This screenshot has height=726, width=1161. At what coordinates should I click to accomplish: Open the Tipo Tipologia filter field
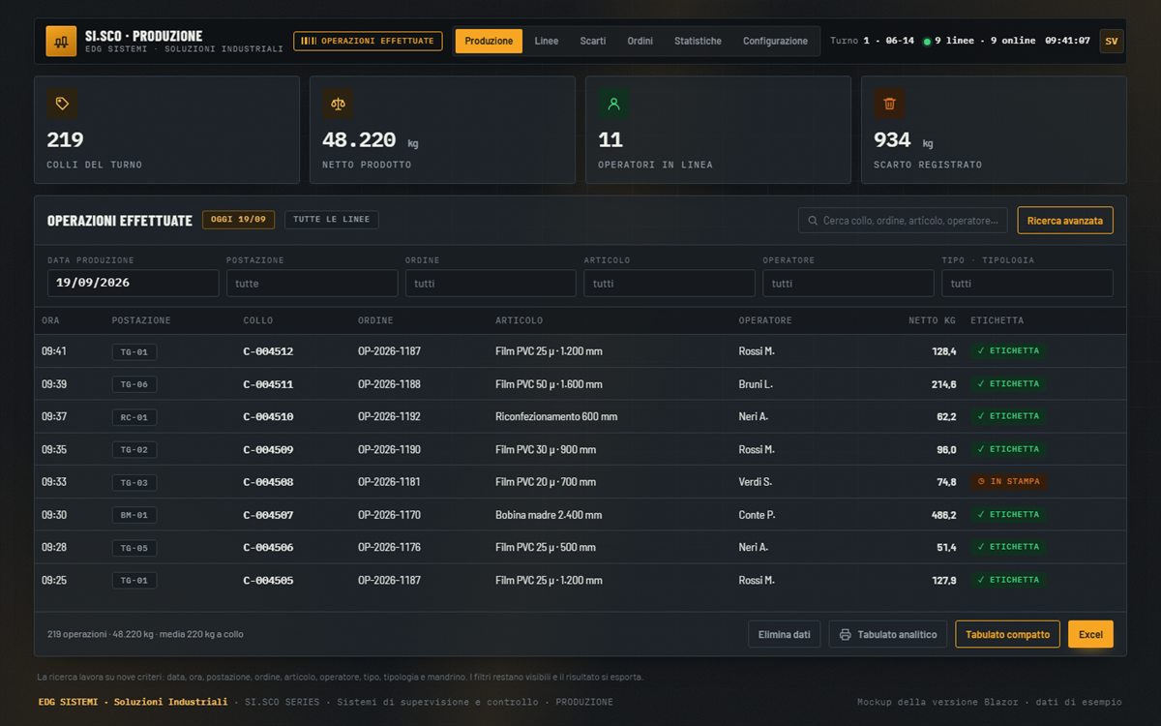click(1027, 284)
